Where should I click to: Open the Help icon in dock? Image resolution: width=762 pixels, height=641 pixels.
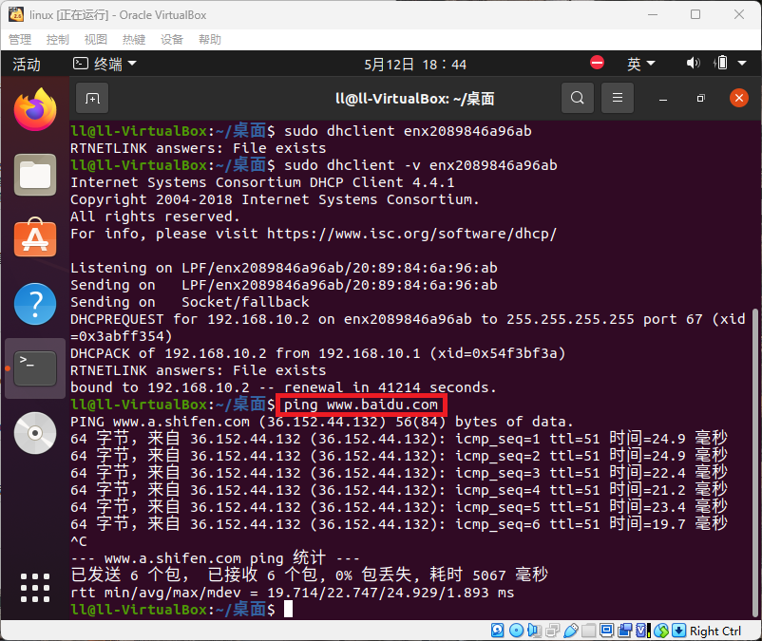[x=35, y=304]
